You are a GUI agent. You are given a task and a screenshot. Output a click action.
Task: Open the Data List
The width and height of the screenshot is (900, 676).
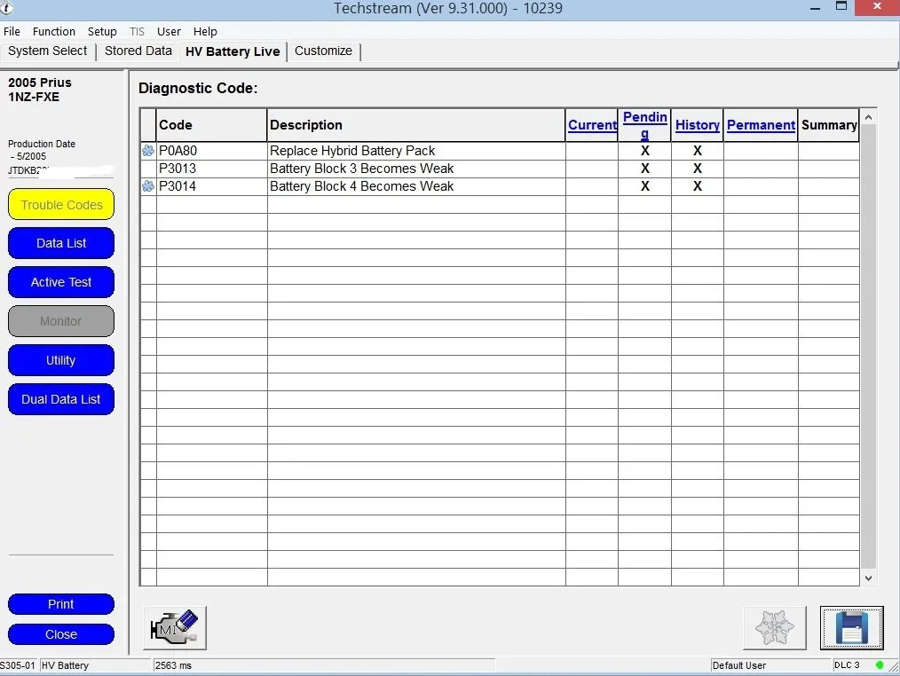(61, 243)
